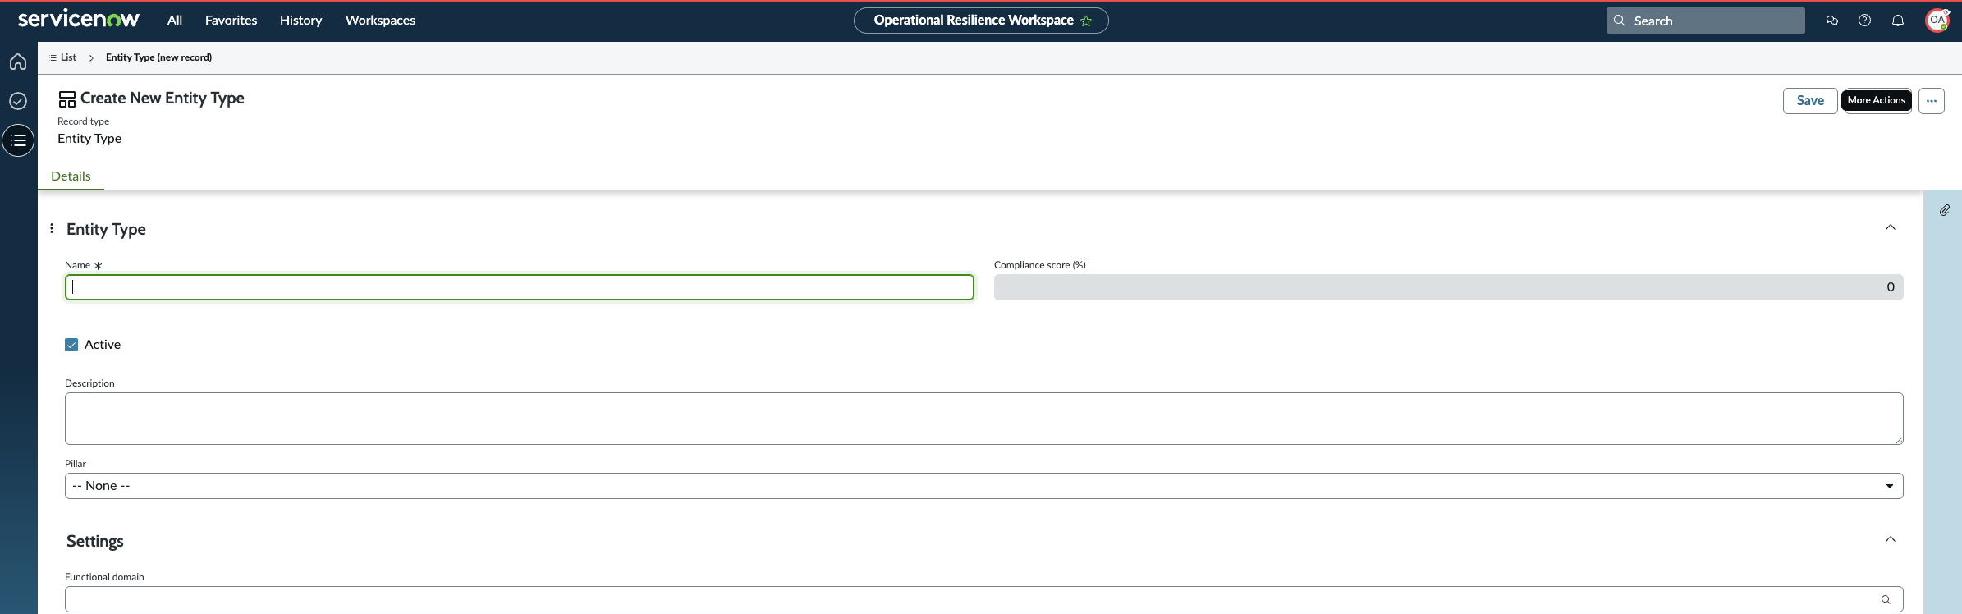Toggle the Active checkbox
Screen dimensions: 1962x614
point(71,345)
